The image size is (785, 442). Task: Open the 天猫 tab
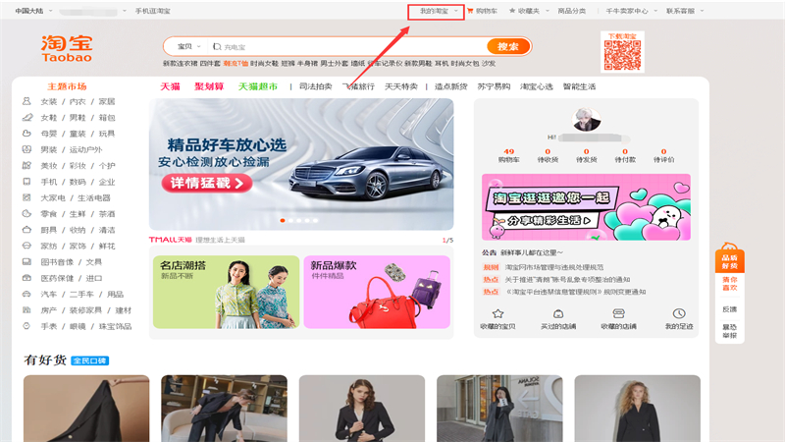170,86
